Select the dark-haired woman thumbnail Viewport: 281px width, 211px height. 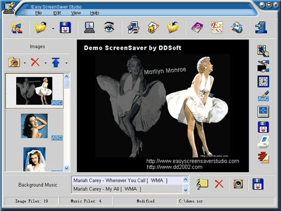pos(34,126)
